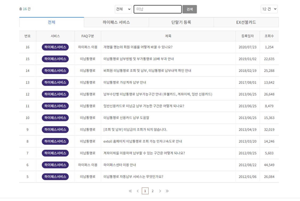Click the 미납통행료 category cell in row 14

pyautogui.click(x=88, y=71)
